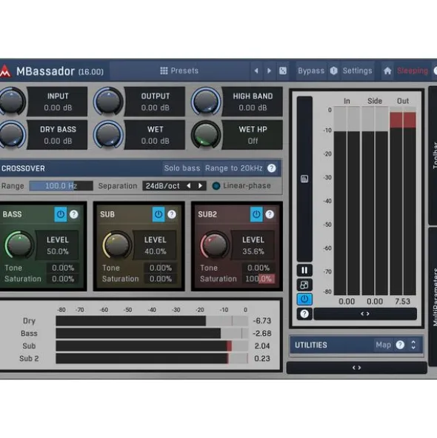
Task: Click the INPUT 0.00 dB value field
Action: point(58,107)
